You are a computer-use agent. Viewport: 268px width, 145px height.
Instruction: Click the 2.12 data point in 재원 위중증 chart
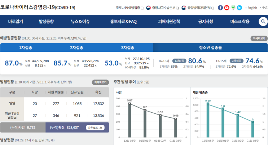(208, 104)
